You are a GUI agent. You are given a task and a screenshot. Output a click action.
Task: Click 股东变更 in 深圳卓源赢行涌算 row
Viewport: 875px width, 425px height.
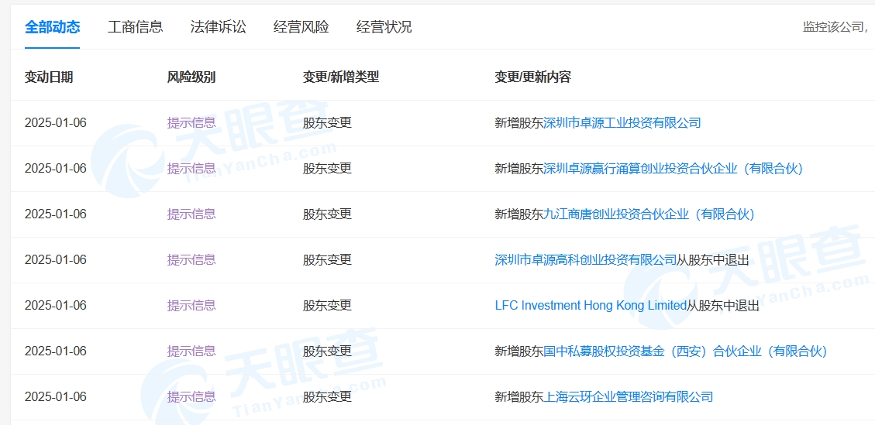(x=328, y=169)
